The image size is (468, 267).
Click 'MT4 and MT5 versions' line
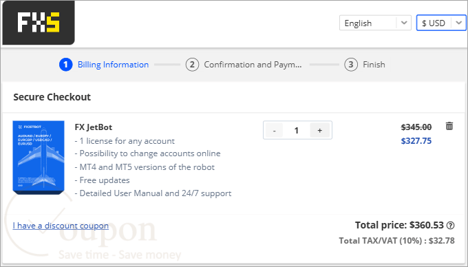145,167
